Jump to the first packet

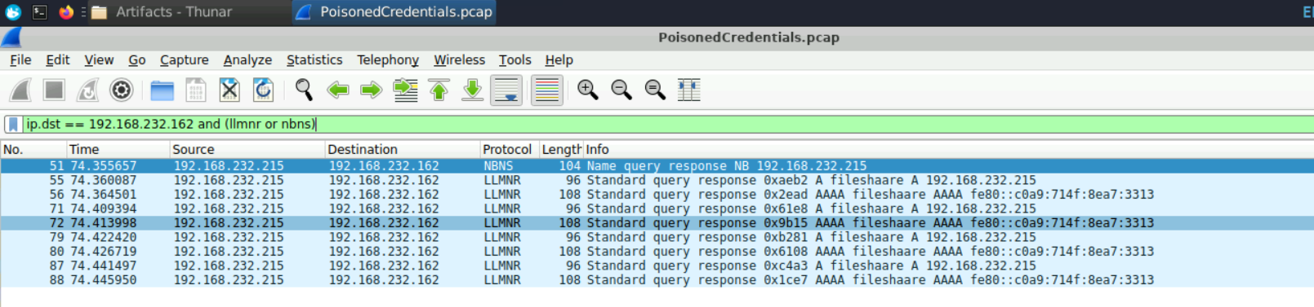[439, 90]
